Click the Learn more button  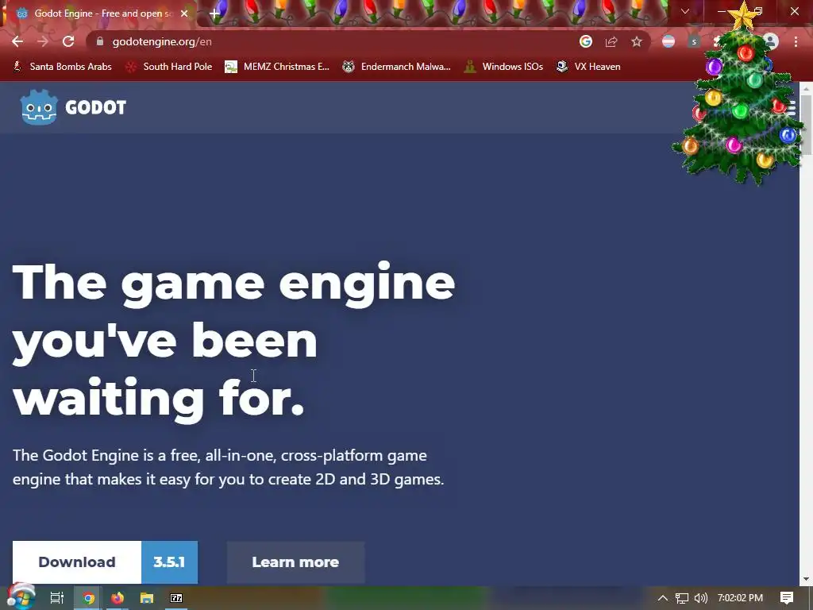tap(295, 562)
